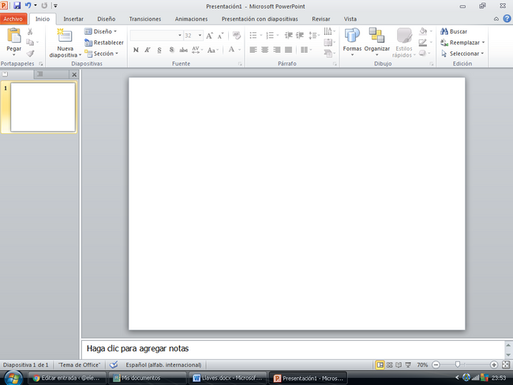Change text direction icon
This screenshot has height=385, width=513.
pos(329,32)
